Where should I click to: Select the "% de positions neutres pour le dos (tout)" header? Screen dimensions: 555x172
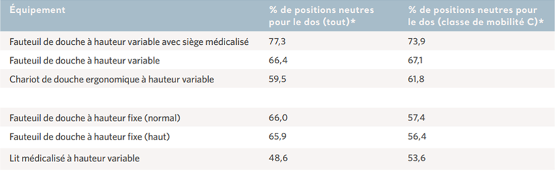pyautogui.click(x=321, y=16)
